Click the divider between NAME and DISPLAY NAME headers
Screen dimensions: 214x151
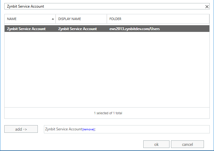[56, 19]
